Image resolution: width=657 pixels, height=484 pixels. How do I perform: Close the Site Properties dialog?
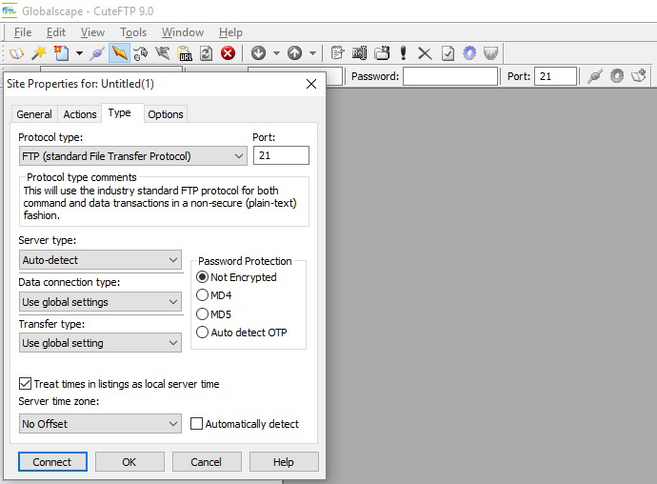[x=311, y=84]
